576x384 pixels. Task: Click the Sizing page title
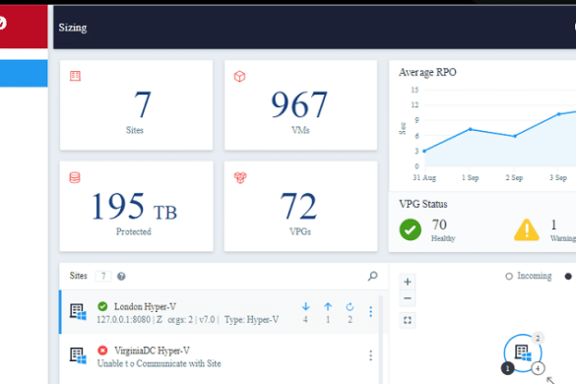[73, 28]
